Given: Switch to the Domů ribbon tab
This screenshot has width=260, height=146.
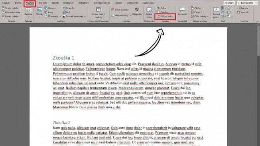Looking at the screenshot, I should click(18, 3).
